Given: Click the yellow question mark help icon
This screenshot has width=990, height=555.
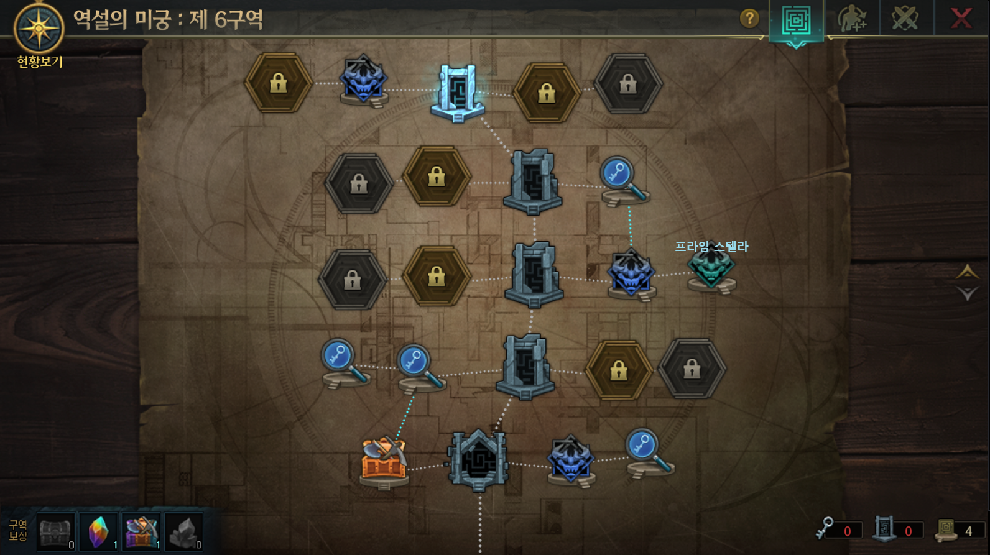Looking at the screenshot, I should click(749, 19).
